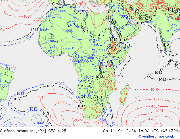Screen dimensions: 180x139
Task: Click the blue "1008" label inside the South Atlantic low
Action: pyautogui.click(x=40, y=123)
